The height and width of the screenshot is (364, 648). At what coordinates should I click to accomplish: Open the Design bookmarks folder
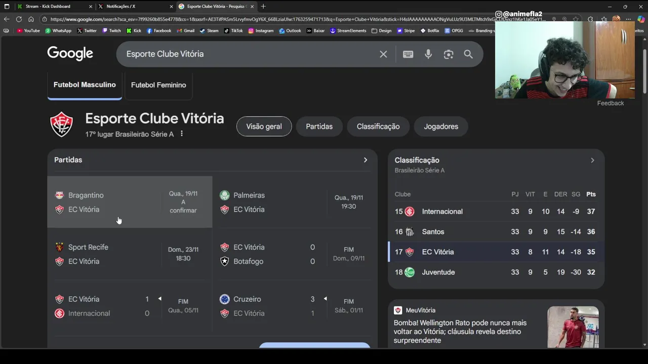tap(381, 30)
